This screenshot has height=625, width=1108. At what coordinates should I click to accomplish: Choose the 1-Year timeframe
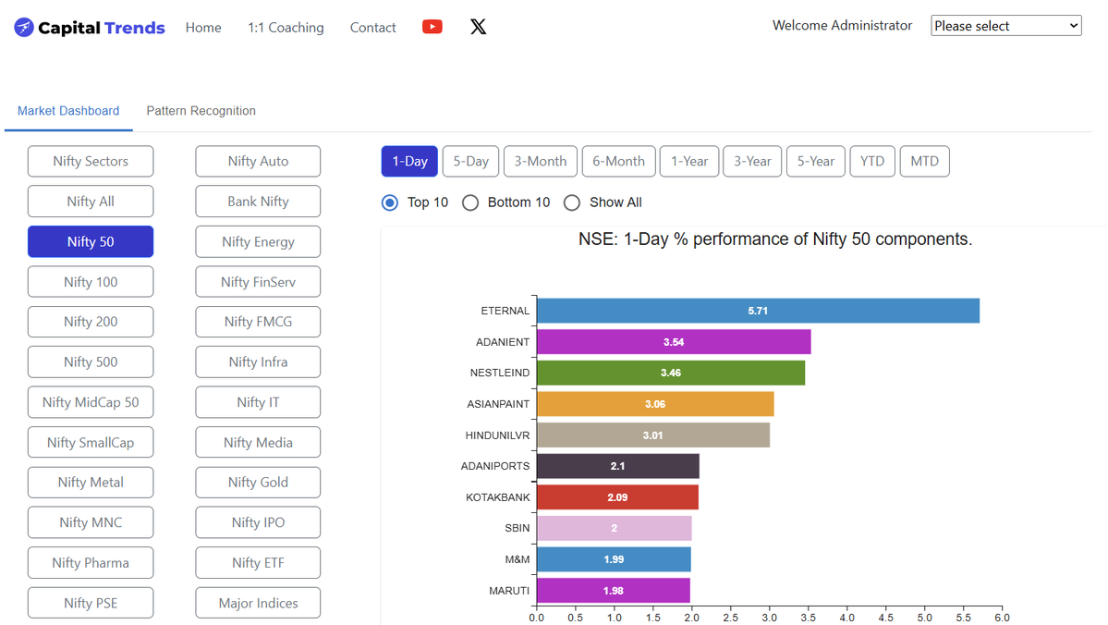pos(689,161)
